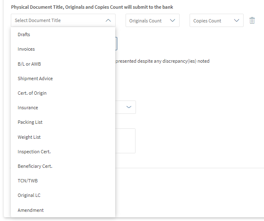Click the chevron of the dropdown beside Insurance
The image size is (264, 221).
pyautogui.click(x=129, y=107)
